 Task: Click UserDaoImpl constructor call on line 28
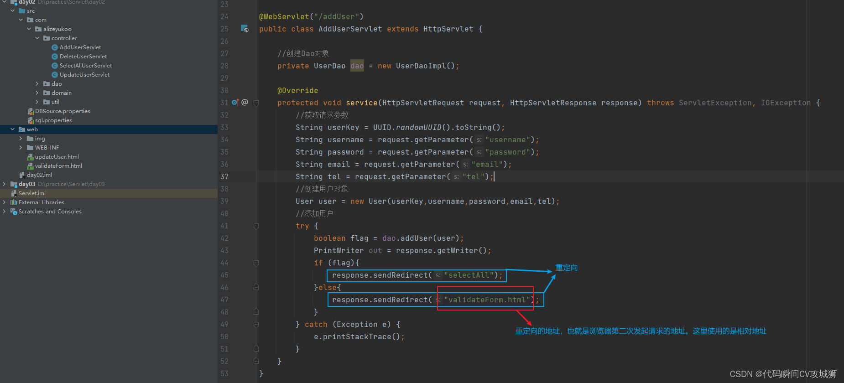(x=421, y=66)
